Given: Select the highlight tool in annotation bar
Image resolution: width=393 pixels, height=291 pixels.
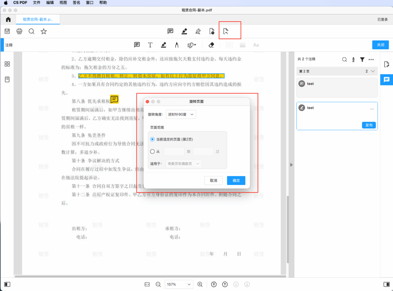Looking at the screenshot, I should click(163, 45).
